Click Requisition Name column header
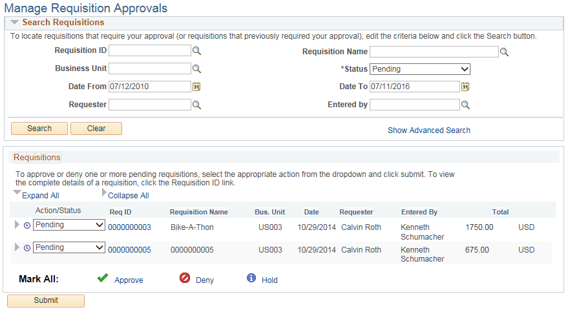This screenshot has width=570, height=312. [x=199, y=212]
